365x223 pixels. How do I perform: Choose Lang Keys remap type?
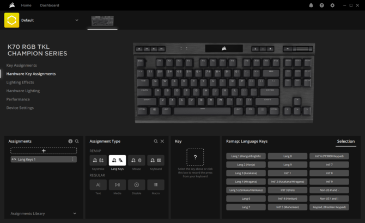tap(117, 161)
